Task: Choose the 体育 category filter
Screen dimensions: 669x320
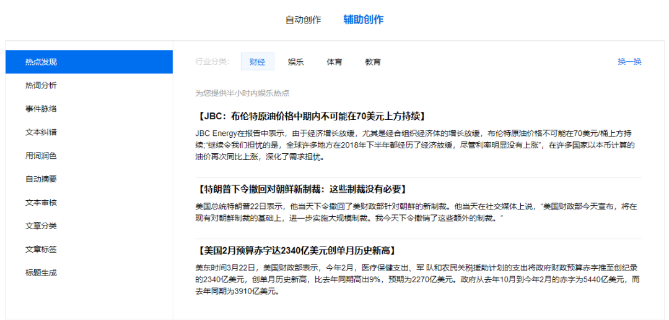Action: tap(334, 62)
